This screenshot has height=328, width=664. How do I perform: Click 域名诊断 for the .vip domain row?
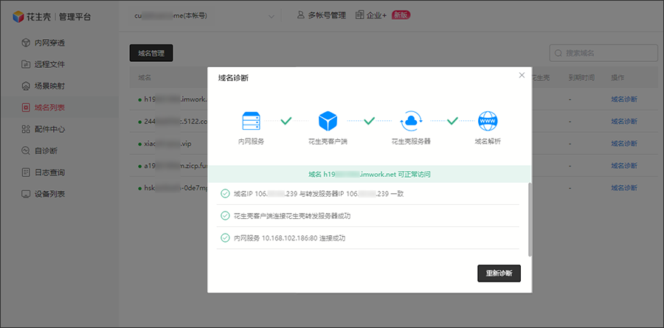623,144
